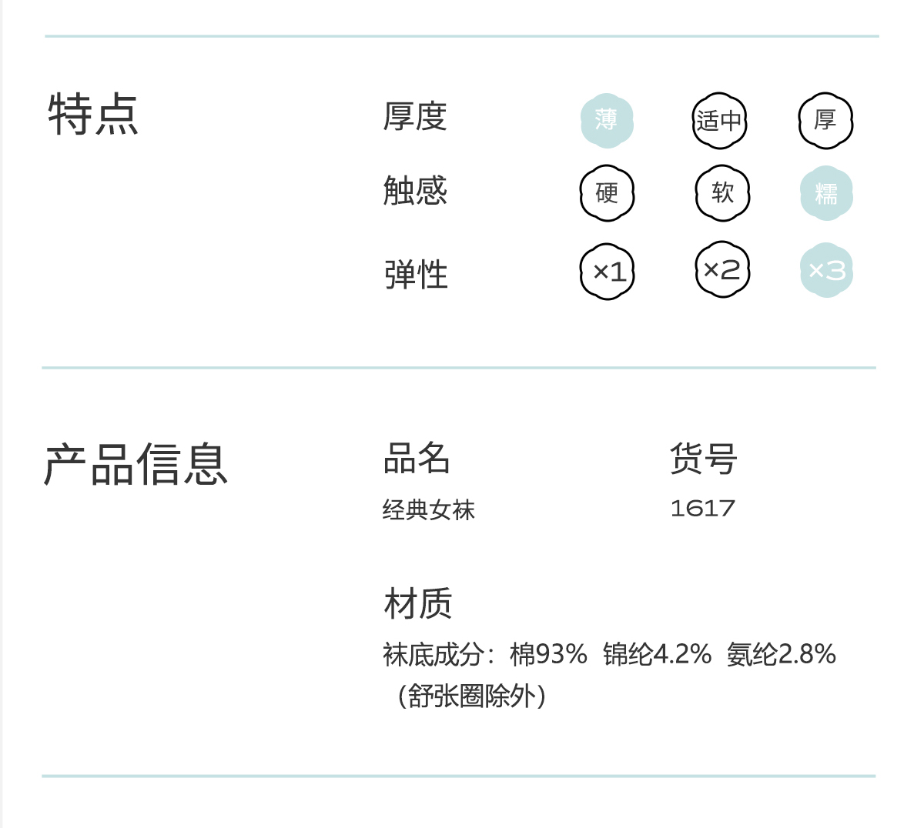This screenshot has width=924, height=828.
Task: Click the 特点 section heading
Action: coord(93,115)
